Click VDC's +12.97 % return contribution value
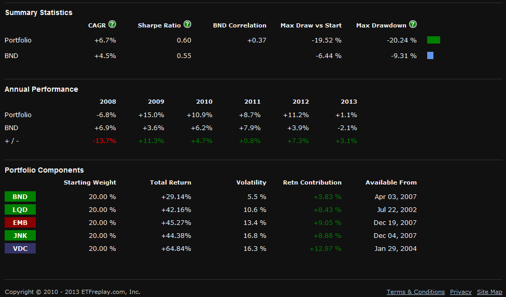 (325, 248)
